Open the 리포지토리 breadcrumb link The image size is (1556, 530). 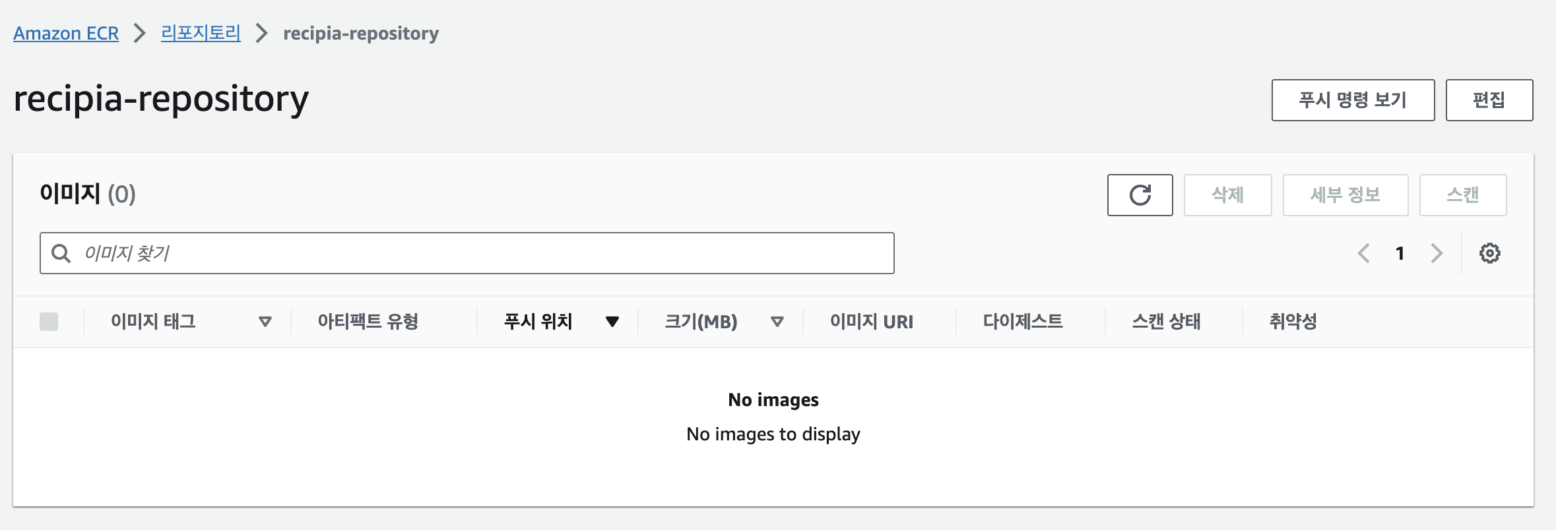(199, 33)
